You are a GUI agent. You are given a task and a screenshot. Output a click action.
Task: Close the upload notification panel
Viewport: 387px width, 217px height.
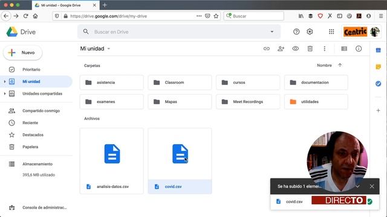372,186
